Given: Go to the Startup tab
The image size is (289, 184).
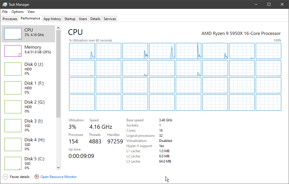Looking at the screenshot, I should [x=70, y=19].
